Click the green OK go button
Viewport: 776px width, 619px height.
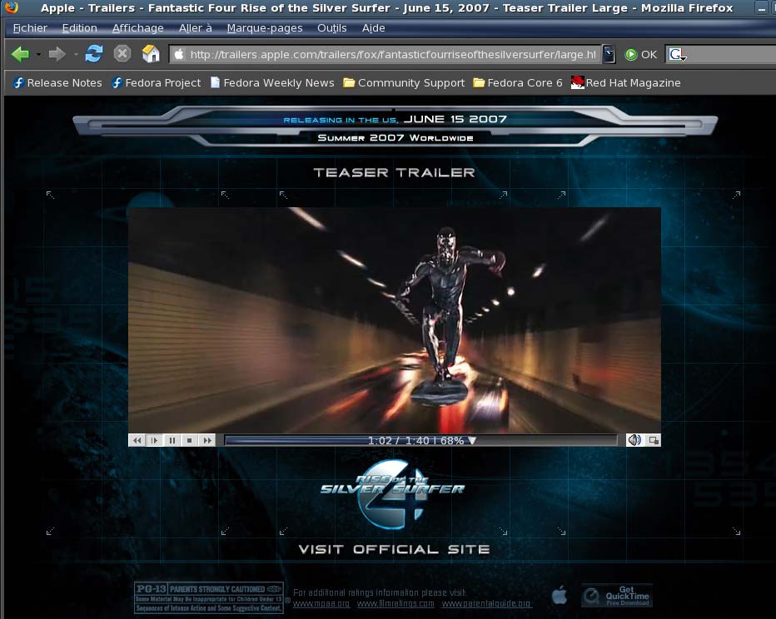(640, 54)
